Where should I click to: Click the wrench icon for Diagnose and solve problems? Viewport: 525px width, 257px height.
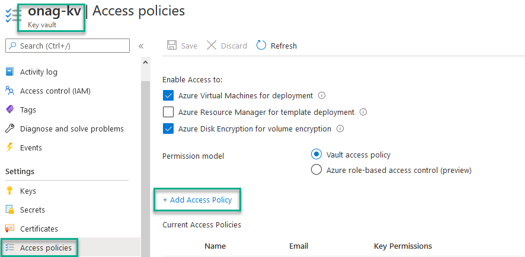(9, 128)
